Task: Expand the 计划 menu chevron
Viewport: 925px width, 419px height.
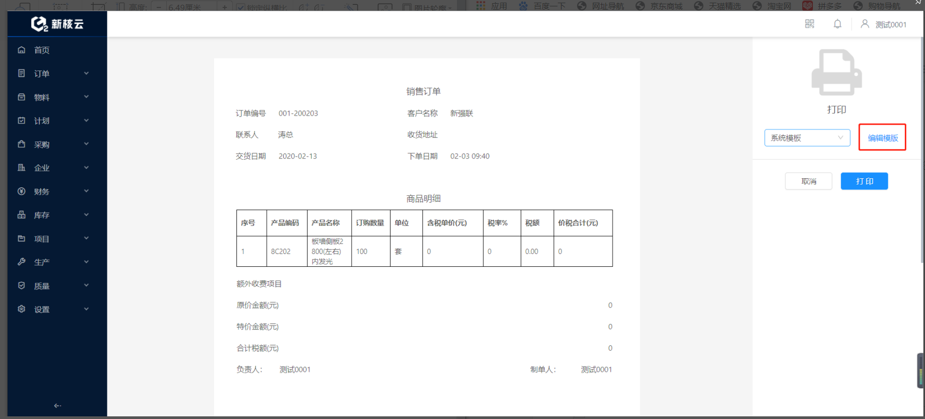Action: point(86,120)
